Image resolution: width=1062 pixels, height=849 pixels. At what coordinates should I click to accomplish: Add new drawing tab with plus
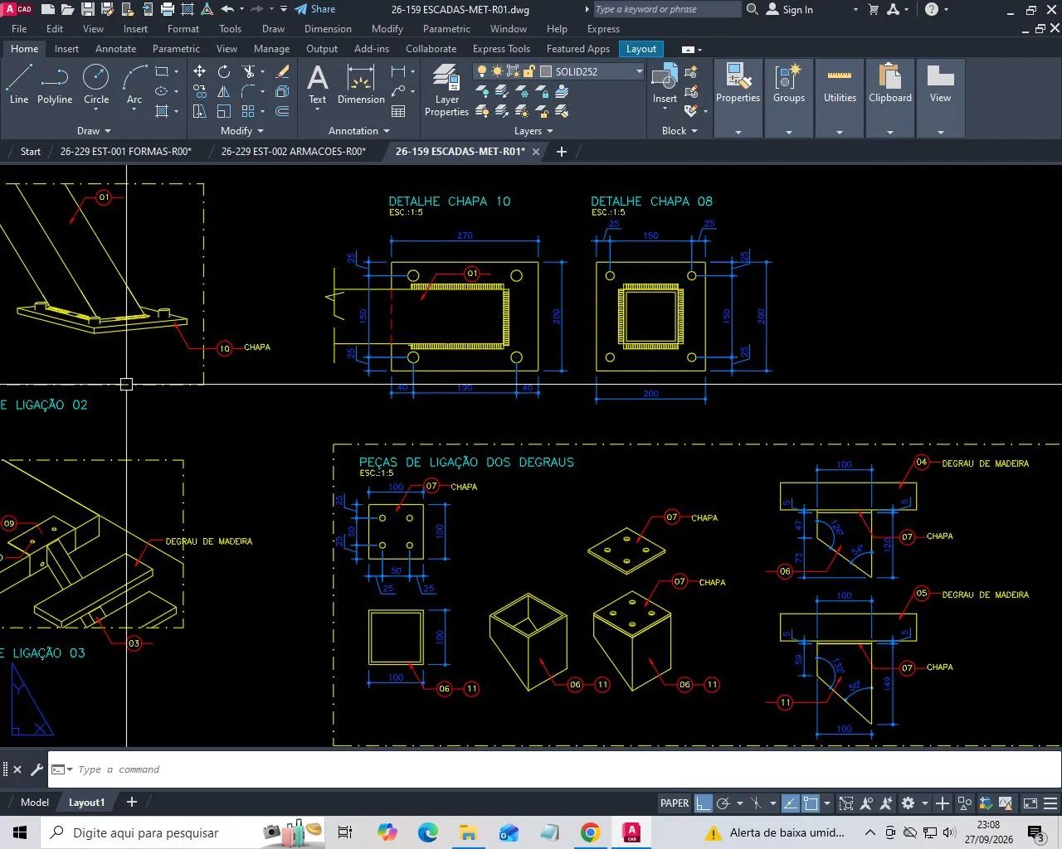pyautogui.click(x=562, y=152)
